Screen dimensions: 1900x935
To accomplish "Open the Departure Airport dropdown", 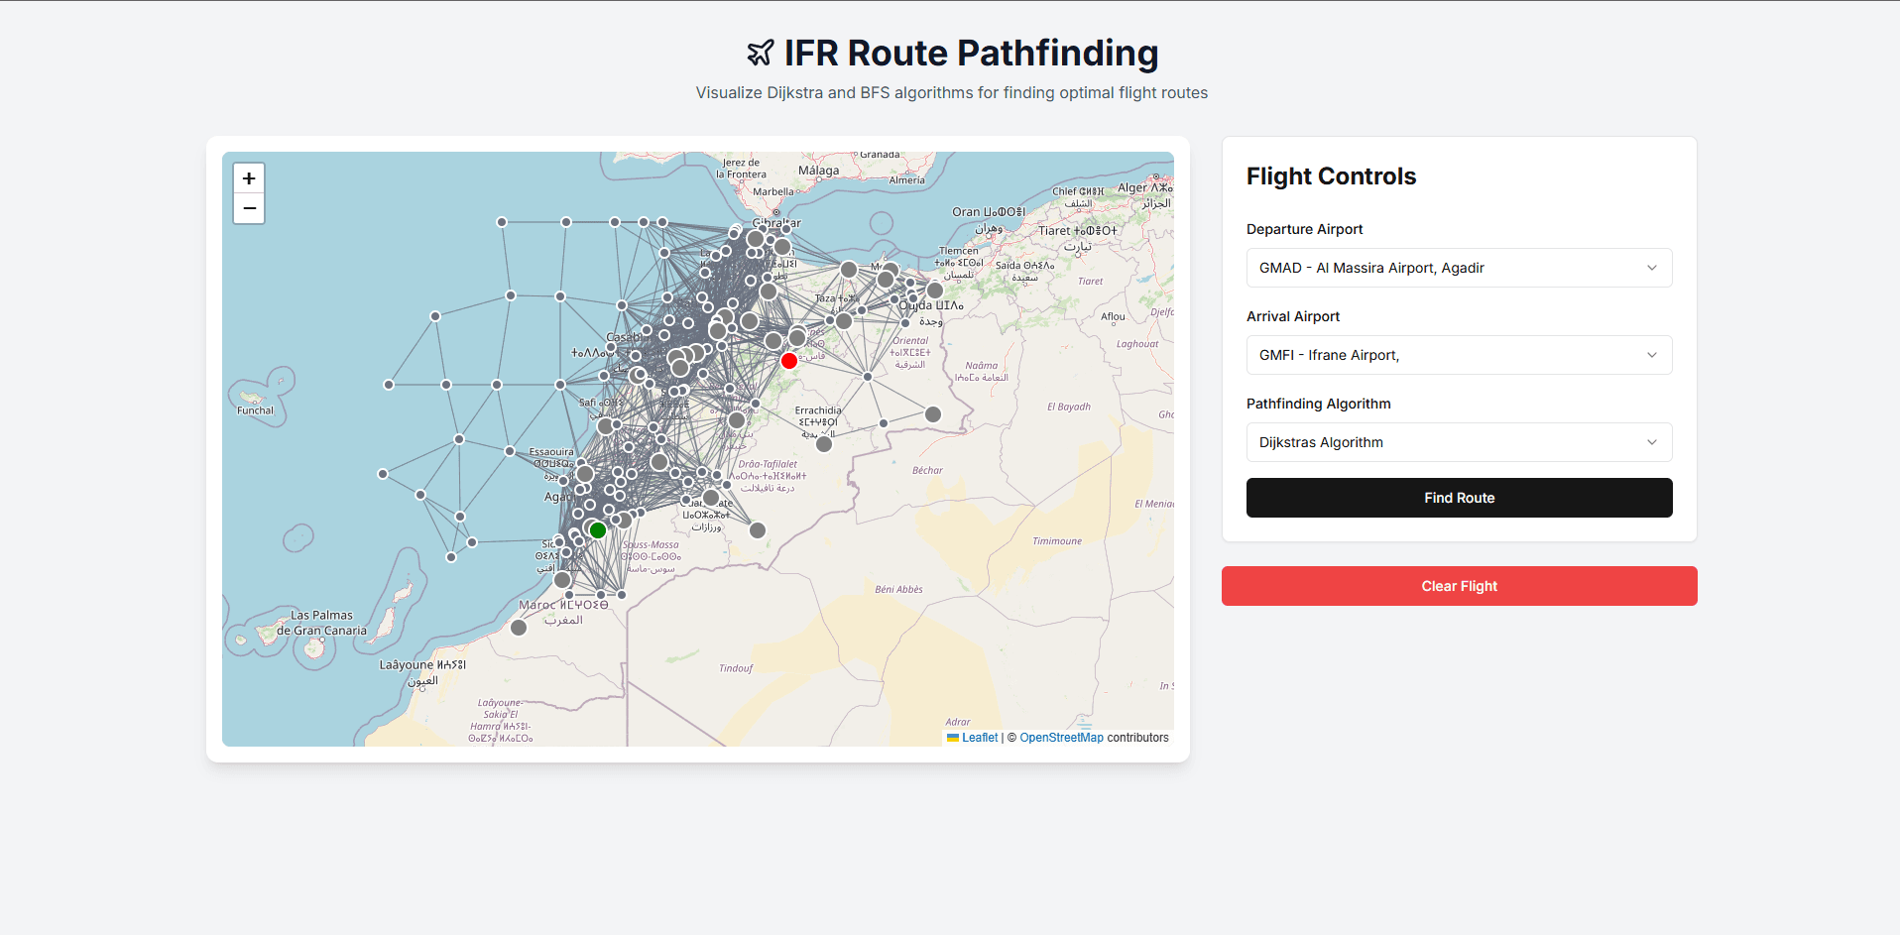I will (1459, 268).
